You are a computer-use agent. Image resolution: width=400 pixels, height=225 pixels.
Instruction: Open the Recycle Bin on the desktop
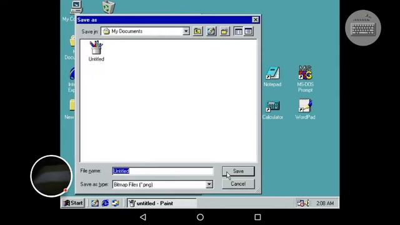pos(108,7)
